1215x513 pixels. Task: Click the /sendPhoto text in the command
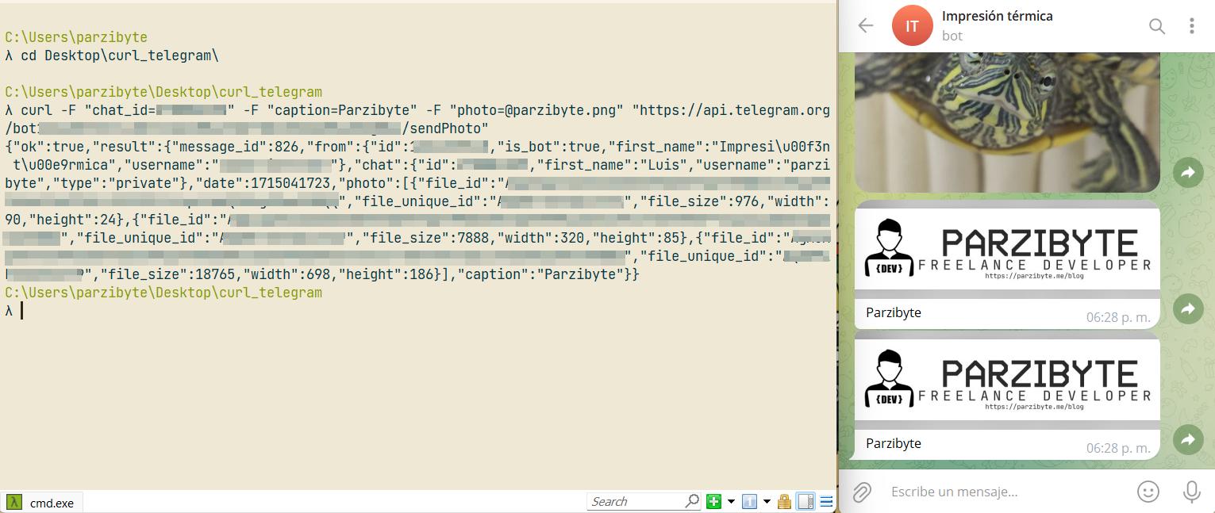pos(446,128)
